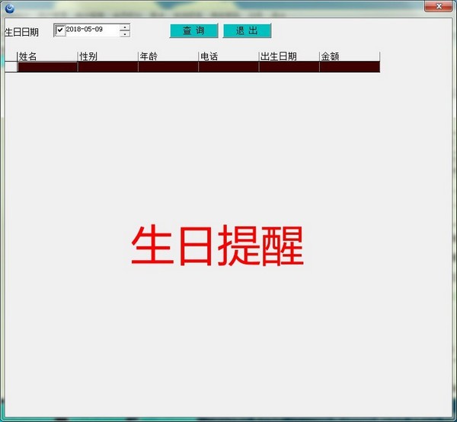Click the 电话 column header
Viewport: 457px width, 422px height.
pos(228,56)
